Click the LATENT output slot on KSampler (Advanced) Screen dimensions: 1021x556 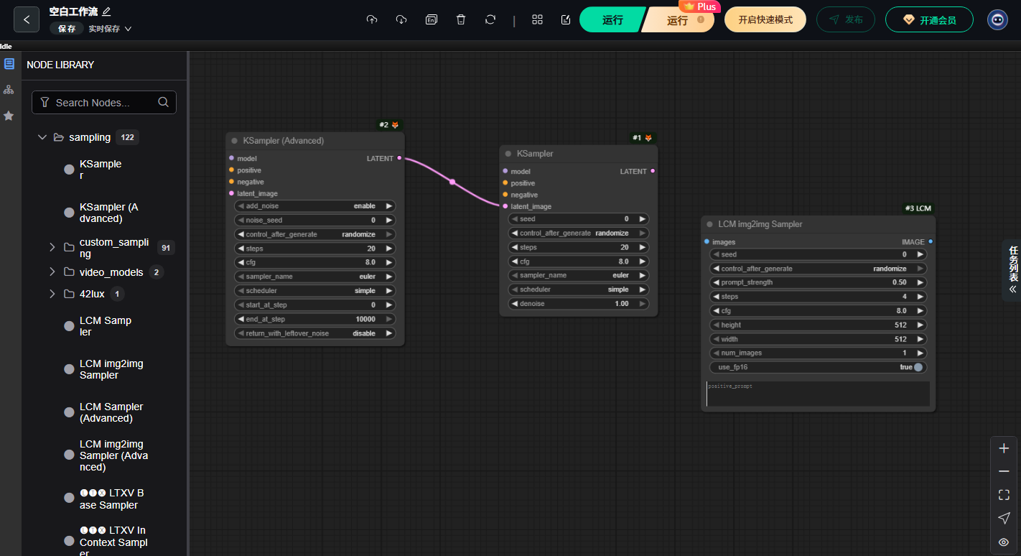pos(399,158)
